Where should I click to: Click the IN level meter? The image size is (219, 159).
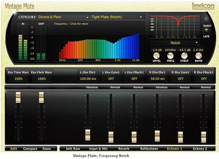(x=23, y=43)
